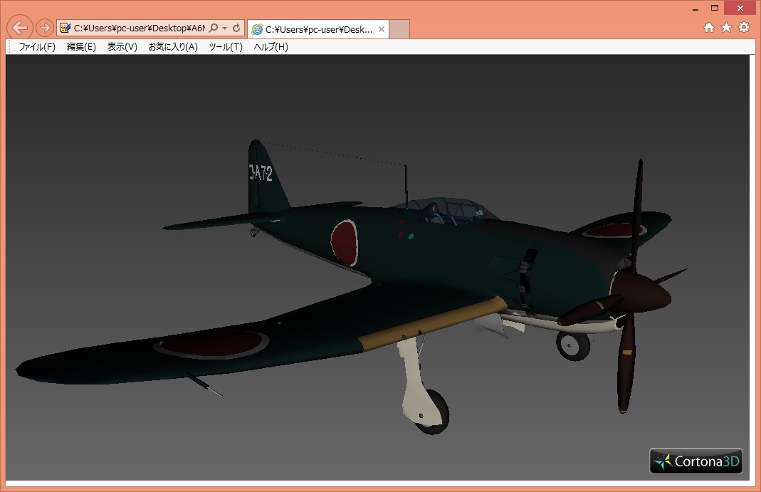Open the Home page icon

(x=709, y=28)
